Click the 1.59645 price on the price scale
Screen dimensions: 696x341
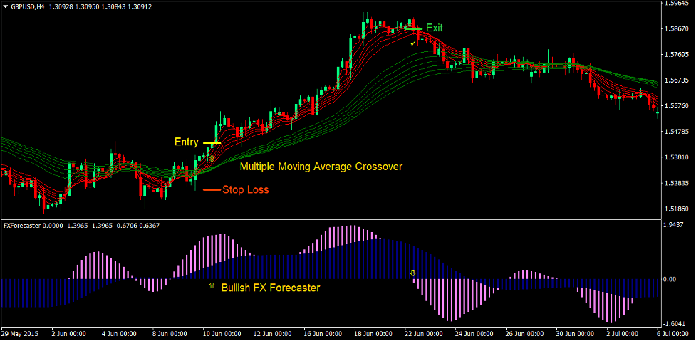(x=676, y=4)
